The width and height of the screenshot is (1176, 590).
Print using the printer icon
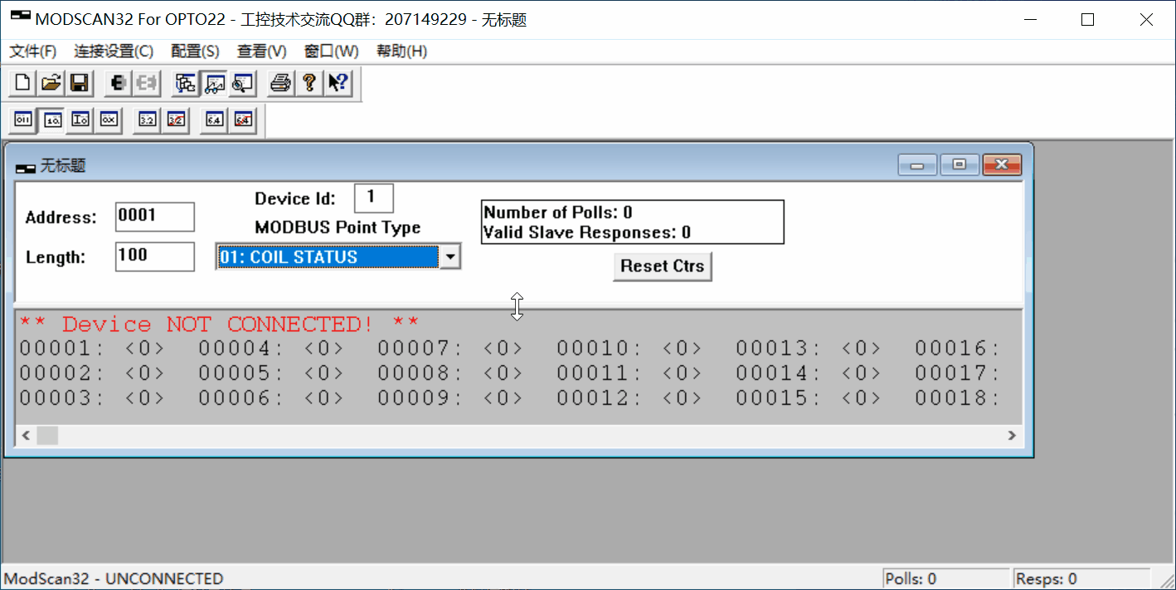click(281, 83)
